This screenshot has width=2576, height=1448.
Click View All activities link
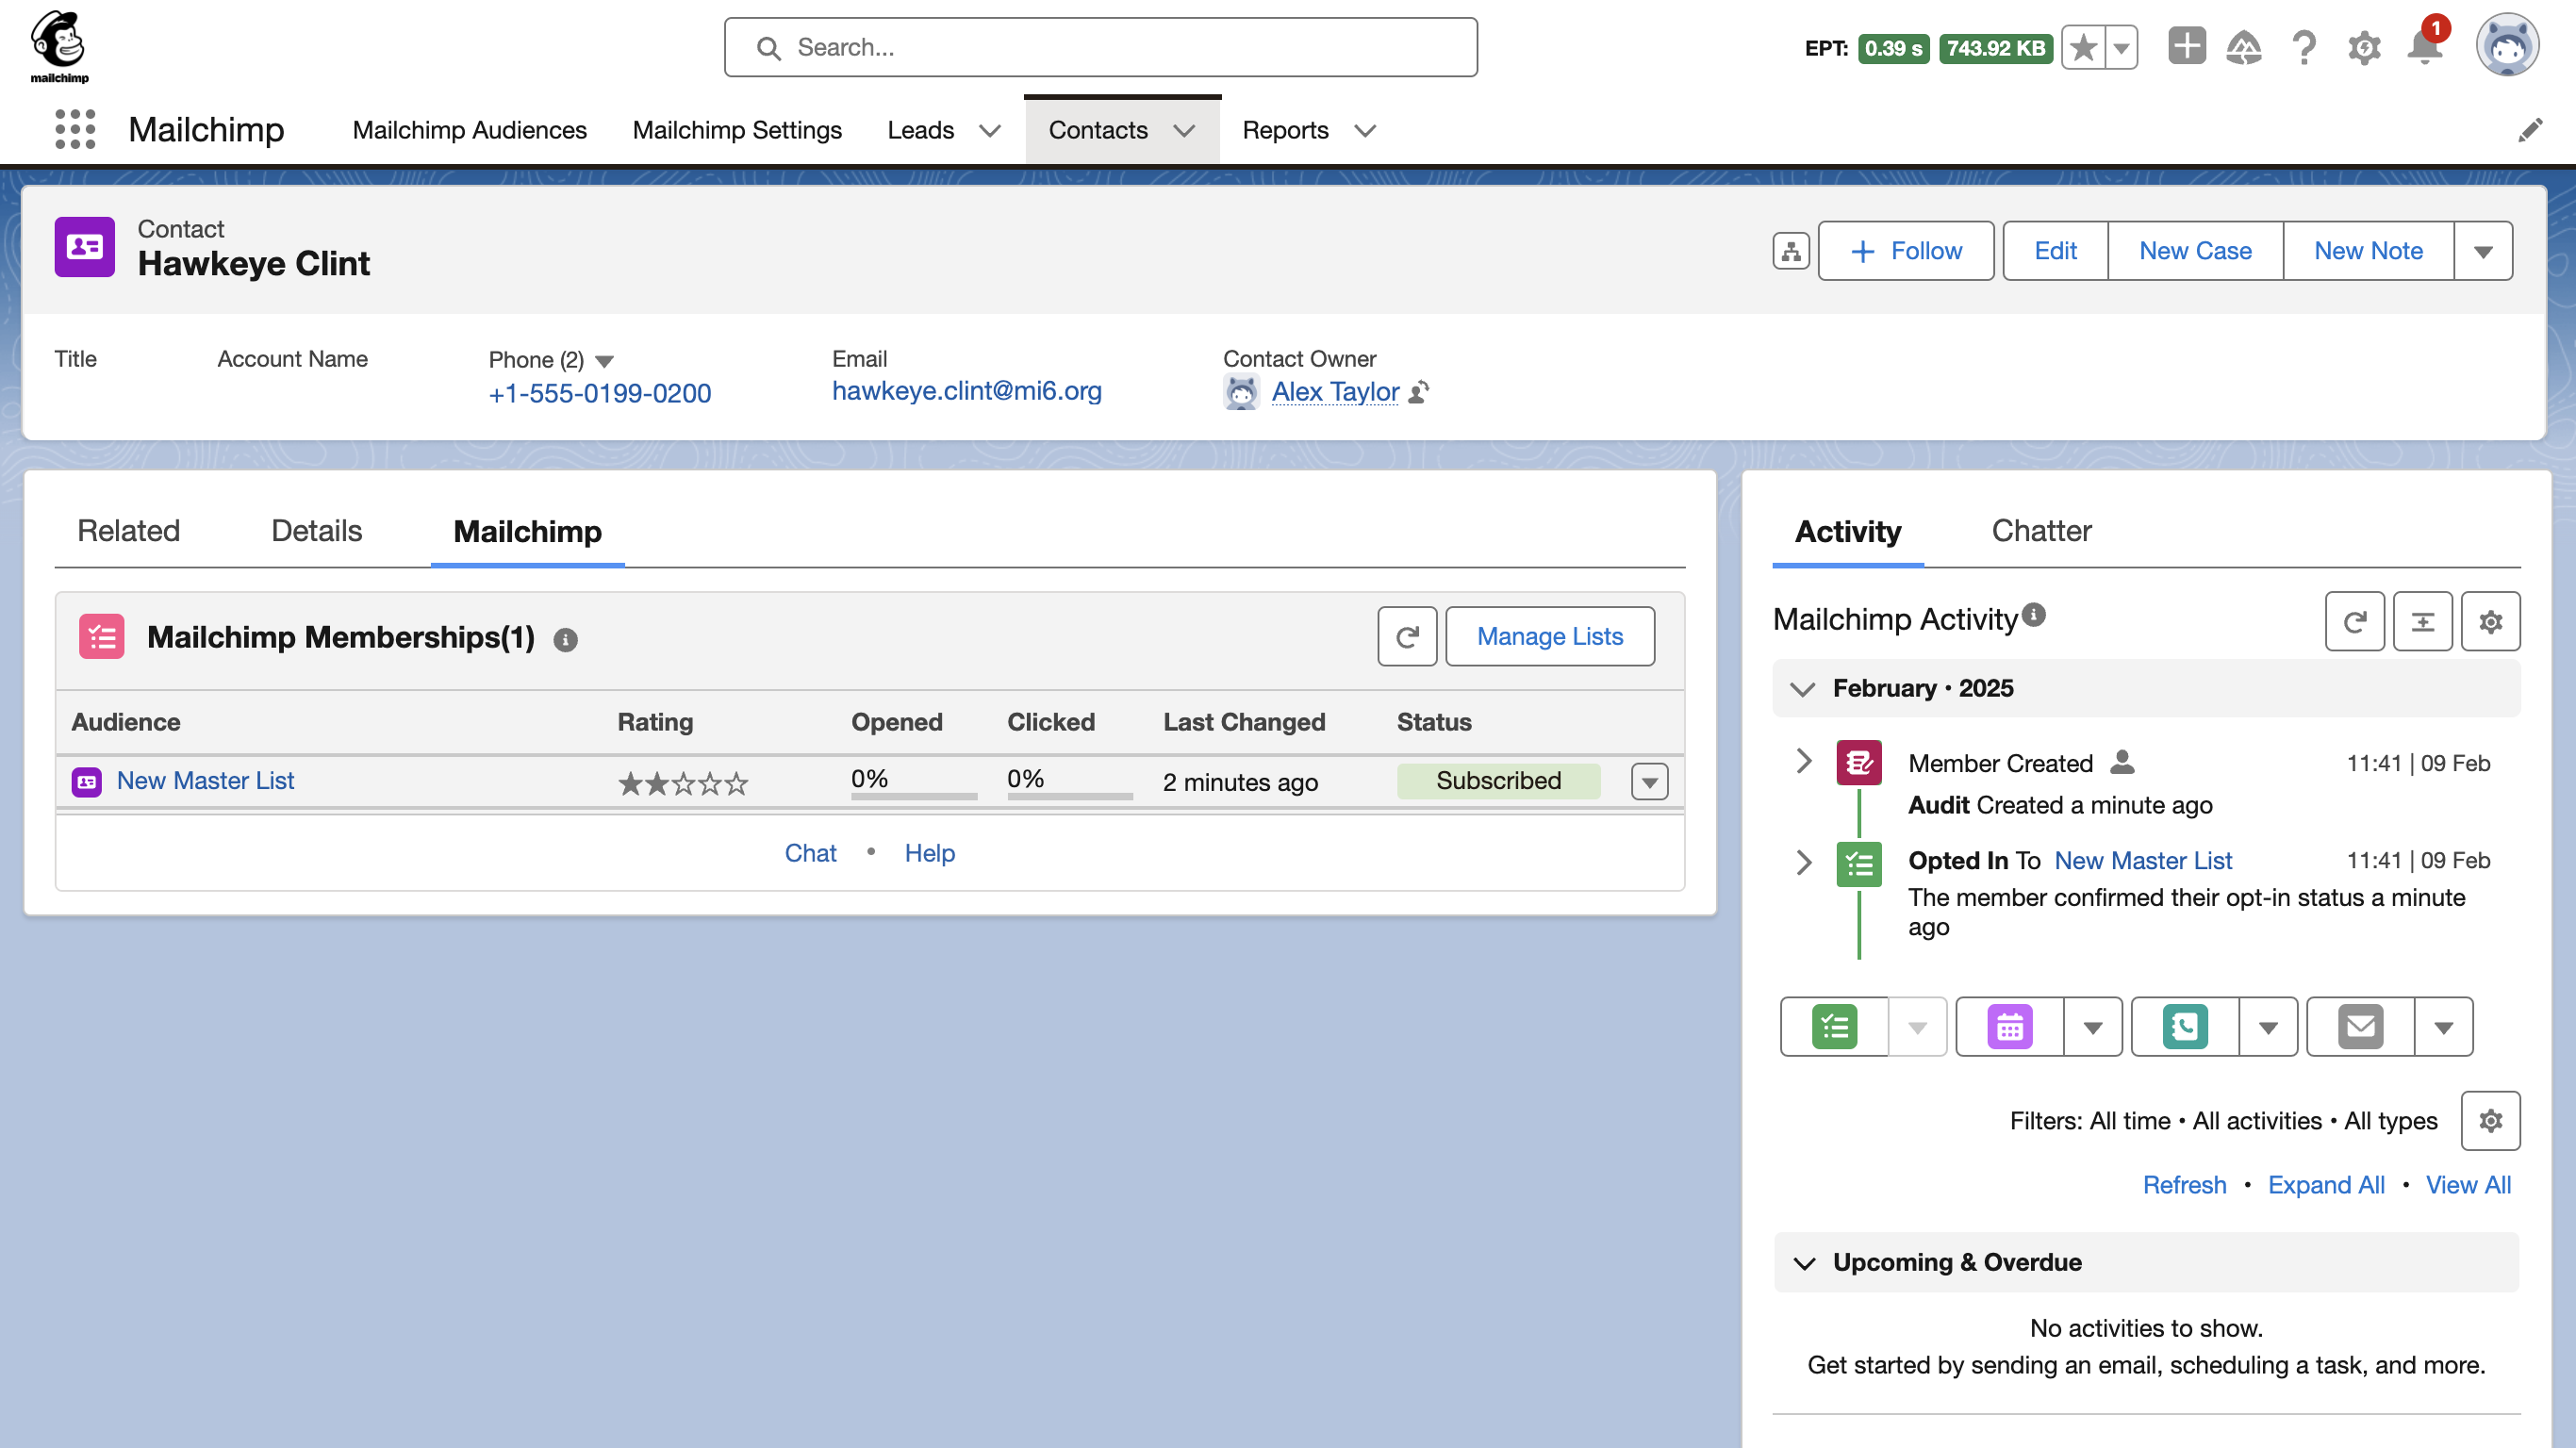[x=2467, y=1185]
